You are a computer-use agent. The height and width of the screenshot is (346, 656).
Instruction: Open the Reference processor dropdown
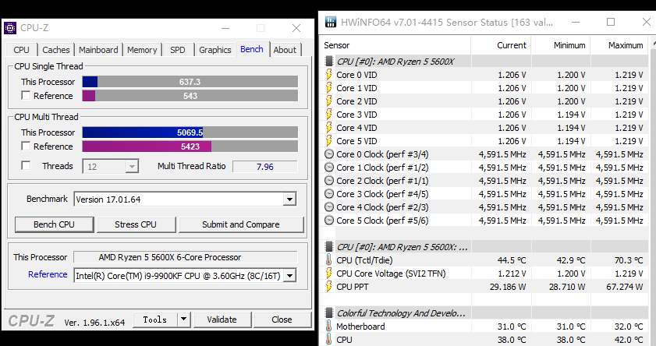click(x=289, y=275)
